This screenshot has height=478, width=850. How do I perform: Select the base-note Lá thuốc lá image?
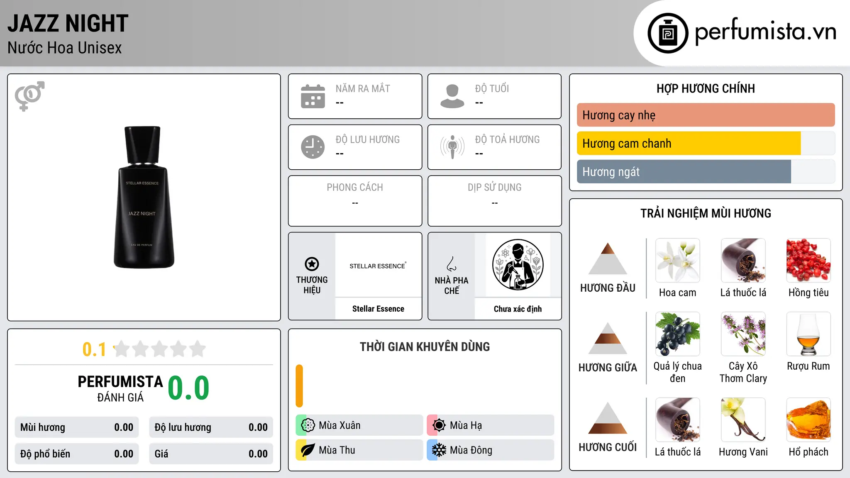pos(677,420)
